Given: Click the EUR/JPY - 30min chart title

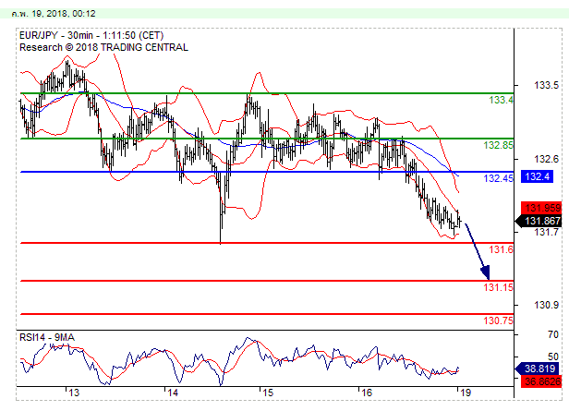Looking at the screenshot, I should (x=91, y=35).
